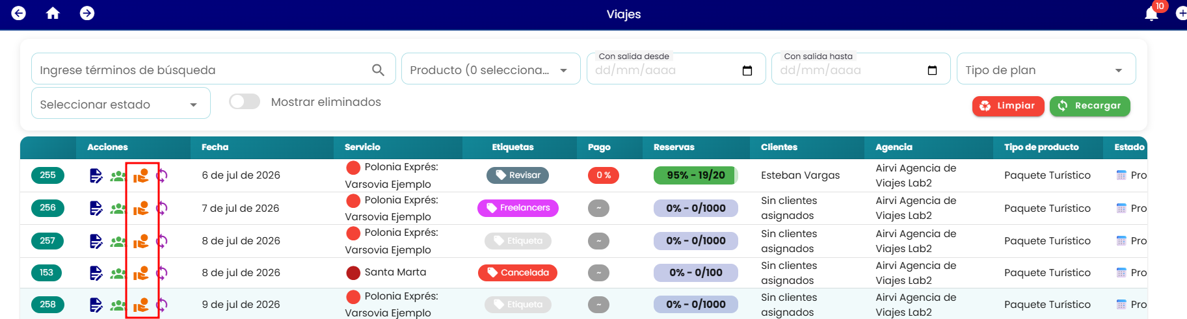Sort by the Fecha column header
This screenshot has height=319, width=1187.
215,147
